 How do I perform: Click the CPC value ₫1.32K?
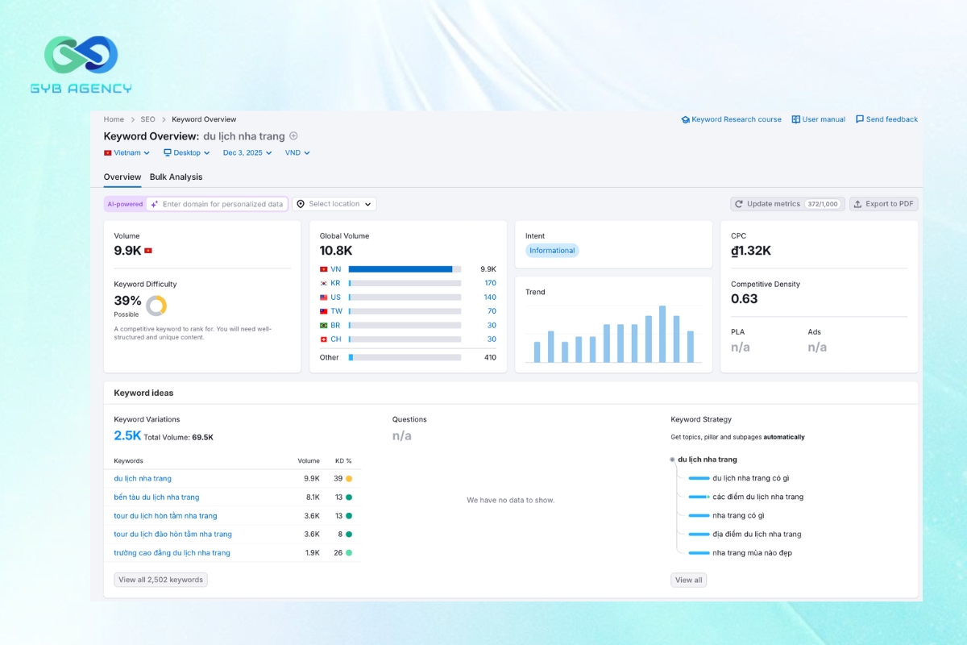(x=751, y=251)
